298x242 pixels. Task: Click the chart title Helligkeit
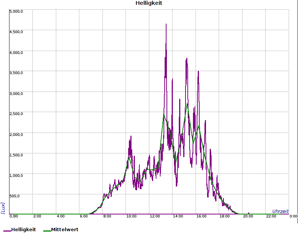[149, 3]
